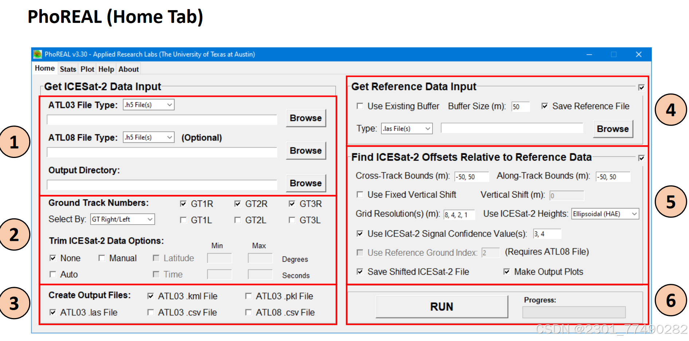The width and height of the screenshot is (689, 341).
Task: Browse for the ATL08 input file
Action: coord(306,150)
